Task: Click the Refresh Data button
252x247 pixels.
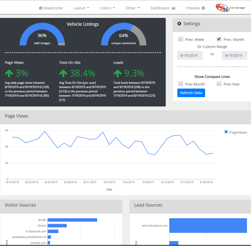Action: coord(191,93)
